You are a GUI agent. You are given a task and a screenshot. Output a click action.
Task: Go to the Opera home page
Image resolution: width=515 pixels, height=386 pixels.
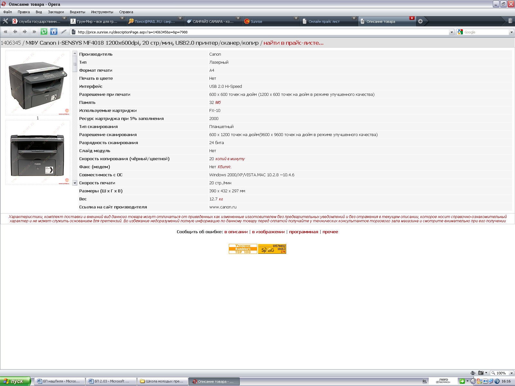(x=54, y=32)
